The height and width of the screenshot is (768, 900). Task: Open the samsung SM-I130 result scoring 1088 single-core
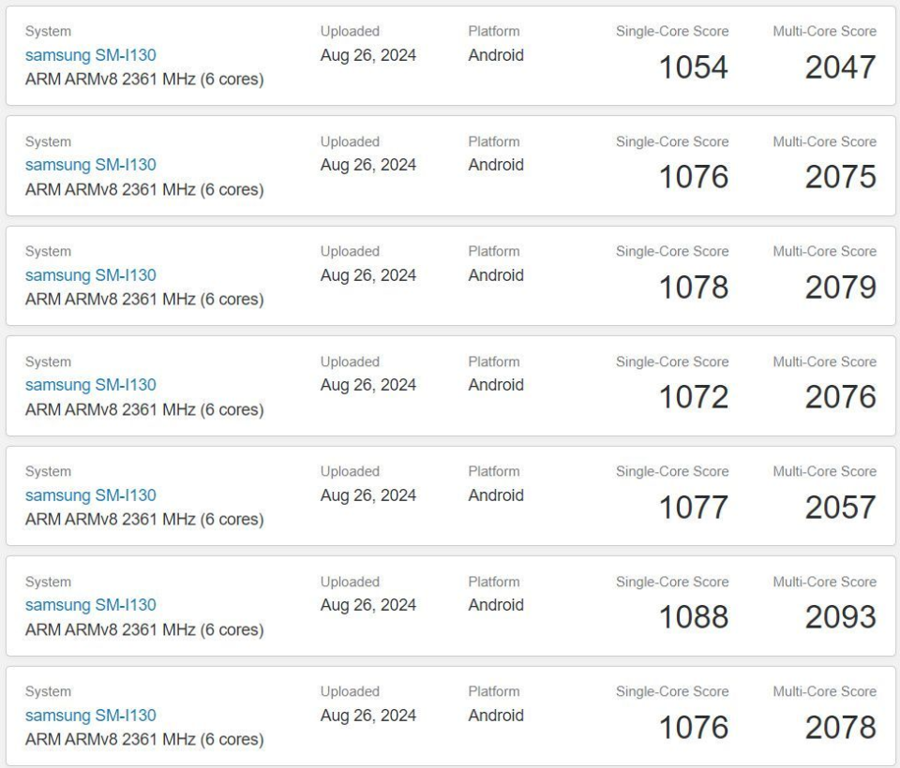point(90,605)
